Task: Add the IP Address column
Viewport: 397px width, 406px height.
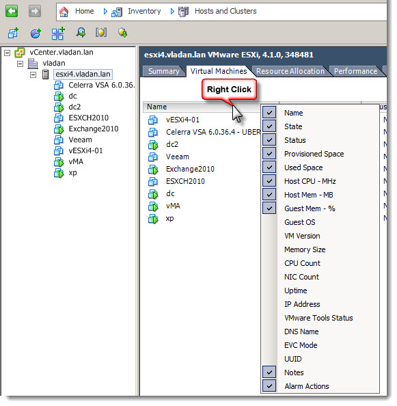Action: [302, 304]
